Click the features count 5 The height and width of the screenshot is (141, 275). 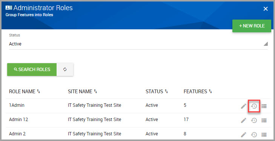(185, 105)
